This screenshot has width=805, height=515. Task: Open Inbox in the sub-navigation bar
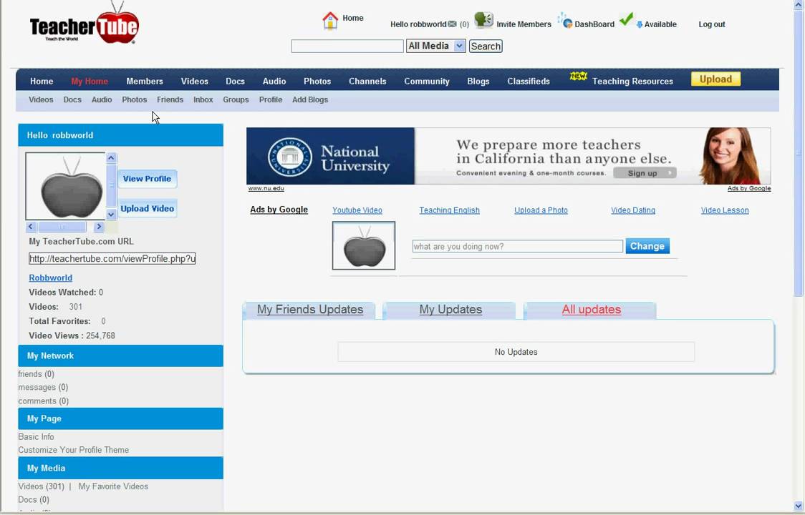point(203,99)
